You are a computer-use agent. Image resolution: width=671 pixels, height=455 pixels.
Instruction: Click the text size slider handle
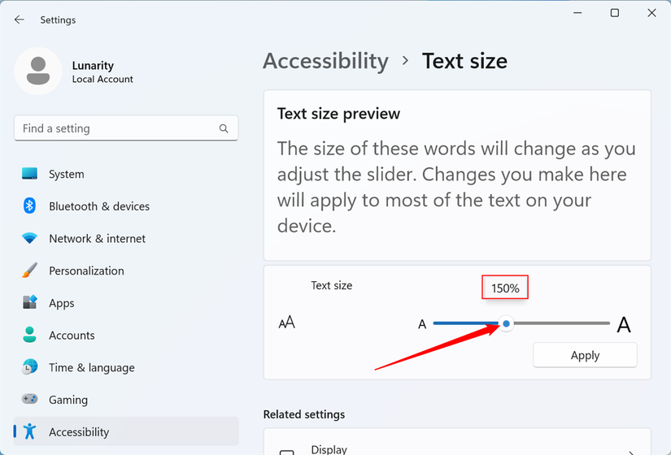(x=506, y=323)
